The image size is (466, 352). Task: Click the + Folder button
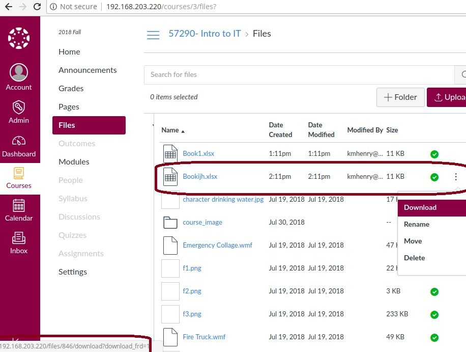[400, 97]
